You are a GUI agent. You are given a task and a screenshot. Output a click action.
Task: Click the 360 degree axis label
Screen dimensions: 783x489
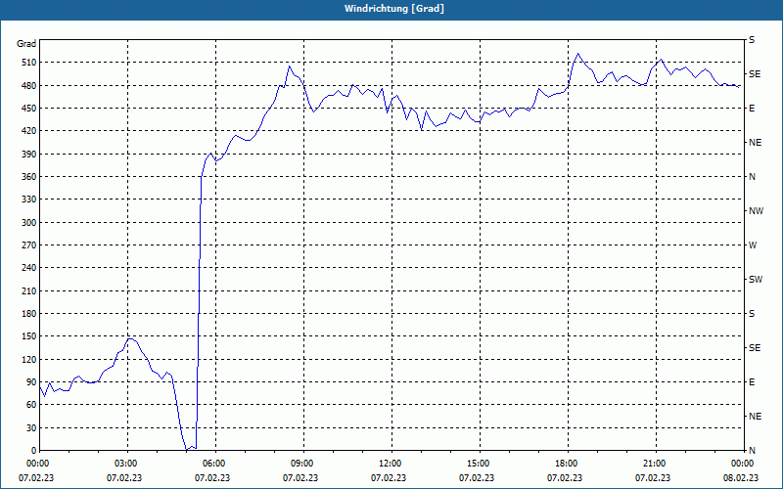pyautogui.click(x=29, y=177)
